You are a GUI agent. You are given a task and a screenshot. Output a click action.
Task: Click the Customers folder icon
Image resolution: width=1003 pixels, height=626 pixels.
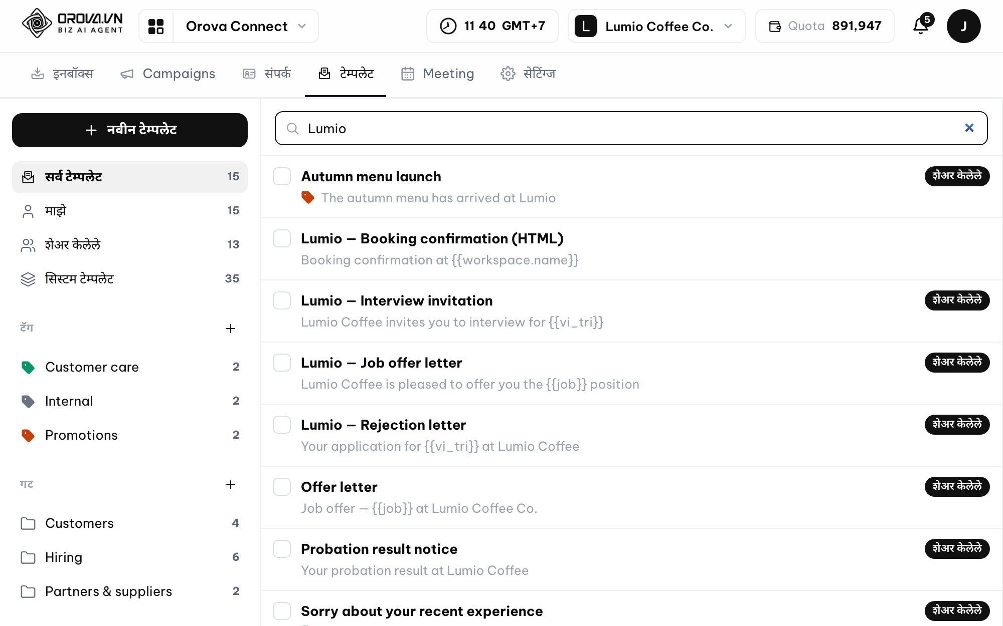point(28,523)
